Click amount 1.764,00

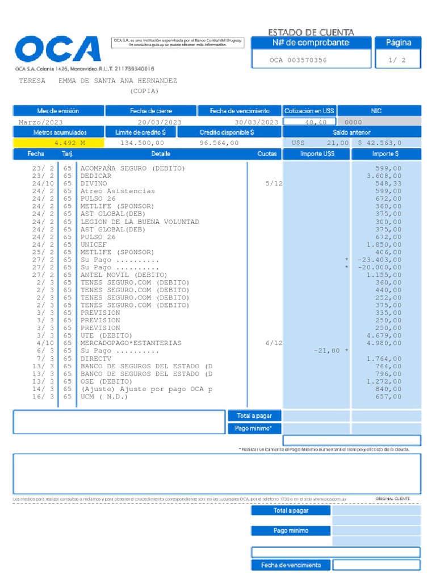(384, 359)
